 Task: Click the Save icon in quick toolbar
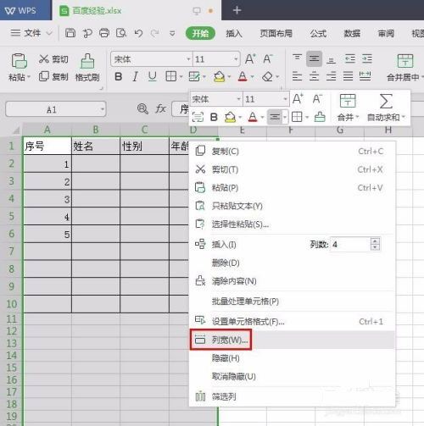70,33
